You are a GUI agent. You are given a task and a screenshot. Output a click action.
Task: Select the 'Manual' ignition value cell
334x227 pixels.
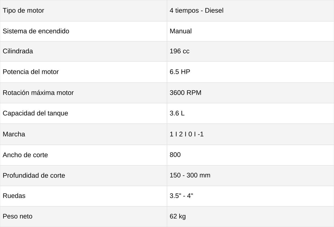(250, 31)
